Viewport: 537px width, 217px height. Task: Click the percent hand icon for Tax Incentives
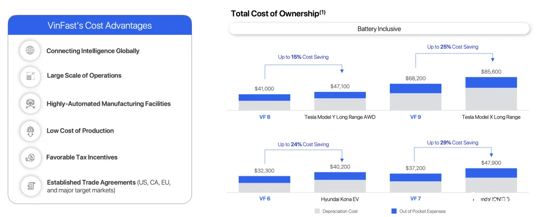30,157
